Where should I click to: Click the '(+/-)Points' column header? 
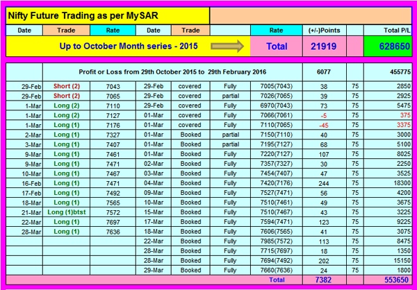tap(324, 31)
